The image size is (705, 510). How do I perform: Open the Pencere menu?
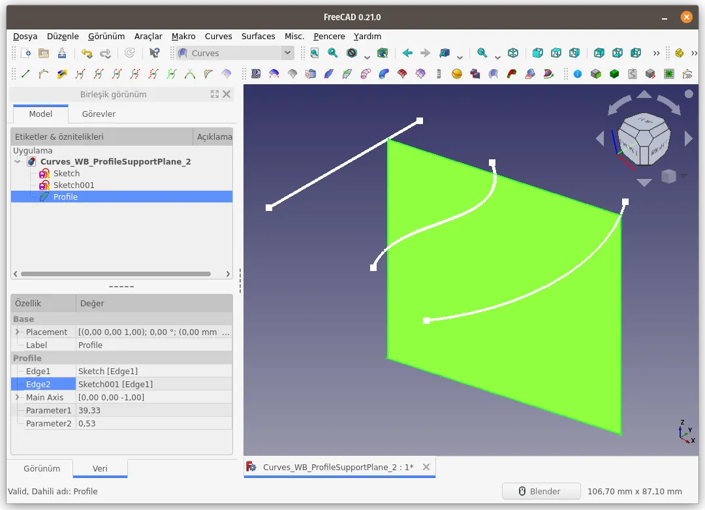[x=329, y=37]
